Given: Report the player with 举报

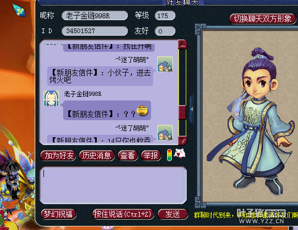Looking at the screenshot, I should tap(151, 155).
